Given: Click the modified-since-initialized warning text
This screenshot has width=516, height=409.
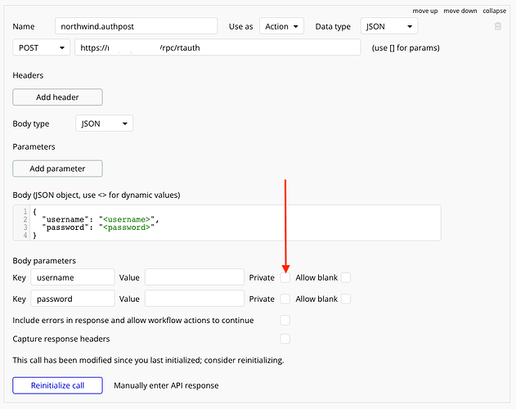Looking at the screenshot, I should (148, 360).
